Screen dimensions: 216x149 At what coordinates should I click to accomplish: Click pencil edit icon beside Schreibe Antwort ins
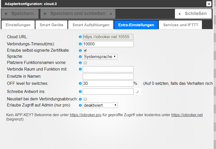[x=138, y=92]
